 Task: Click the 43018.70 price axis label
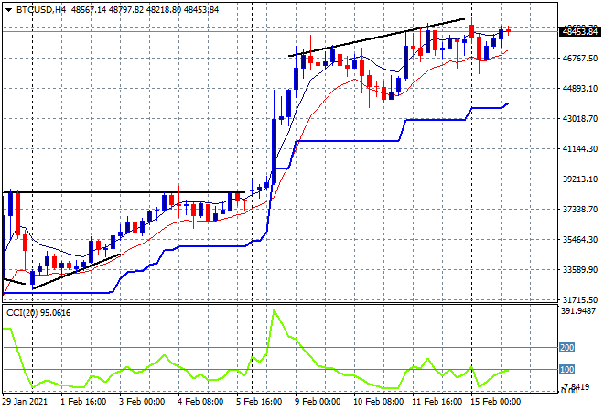[580, 119]
